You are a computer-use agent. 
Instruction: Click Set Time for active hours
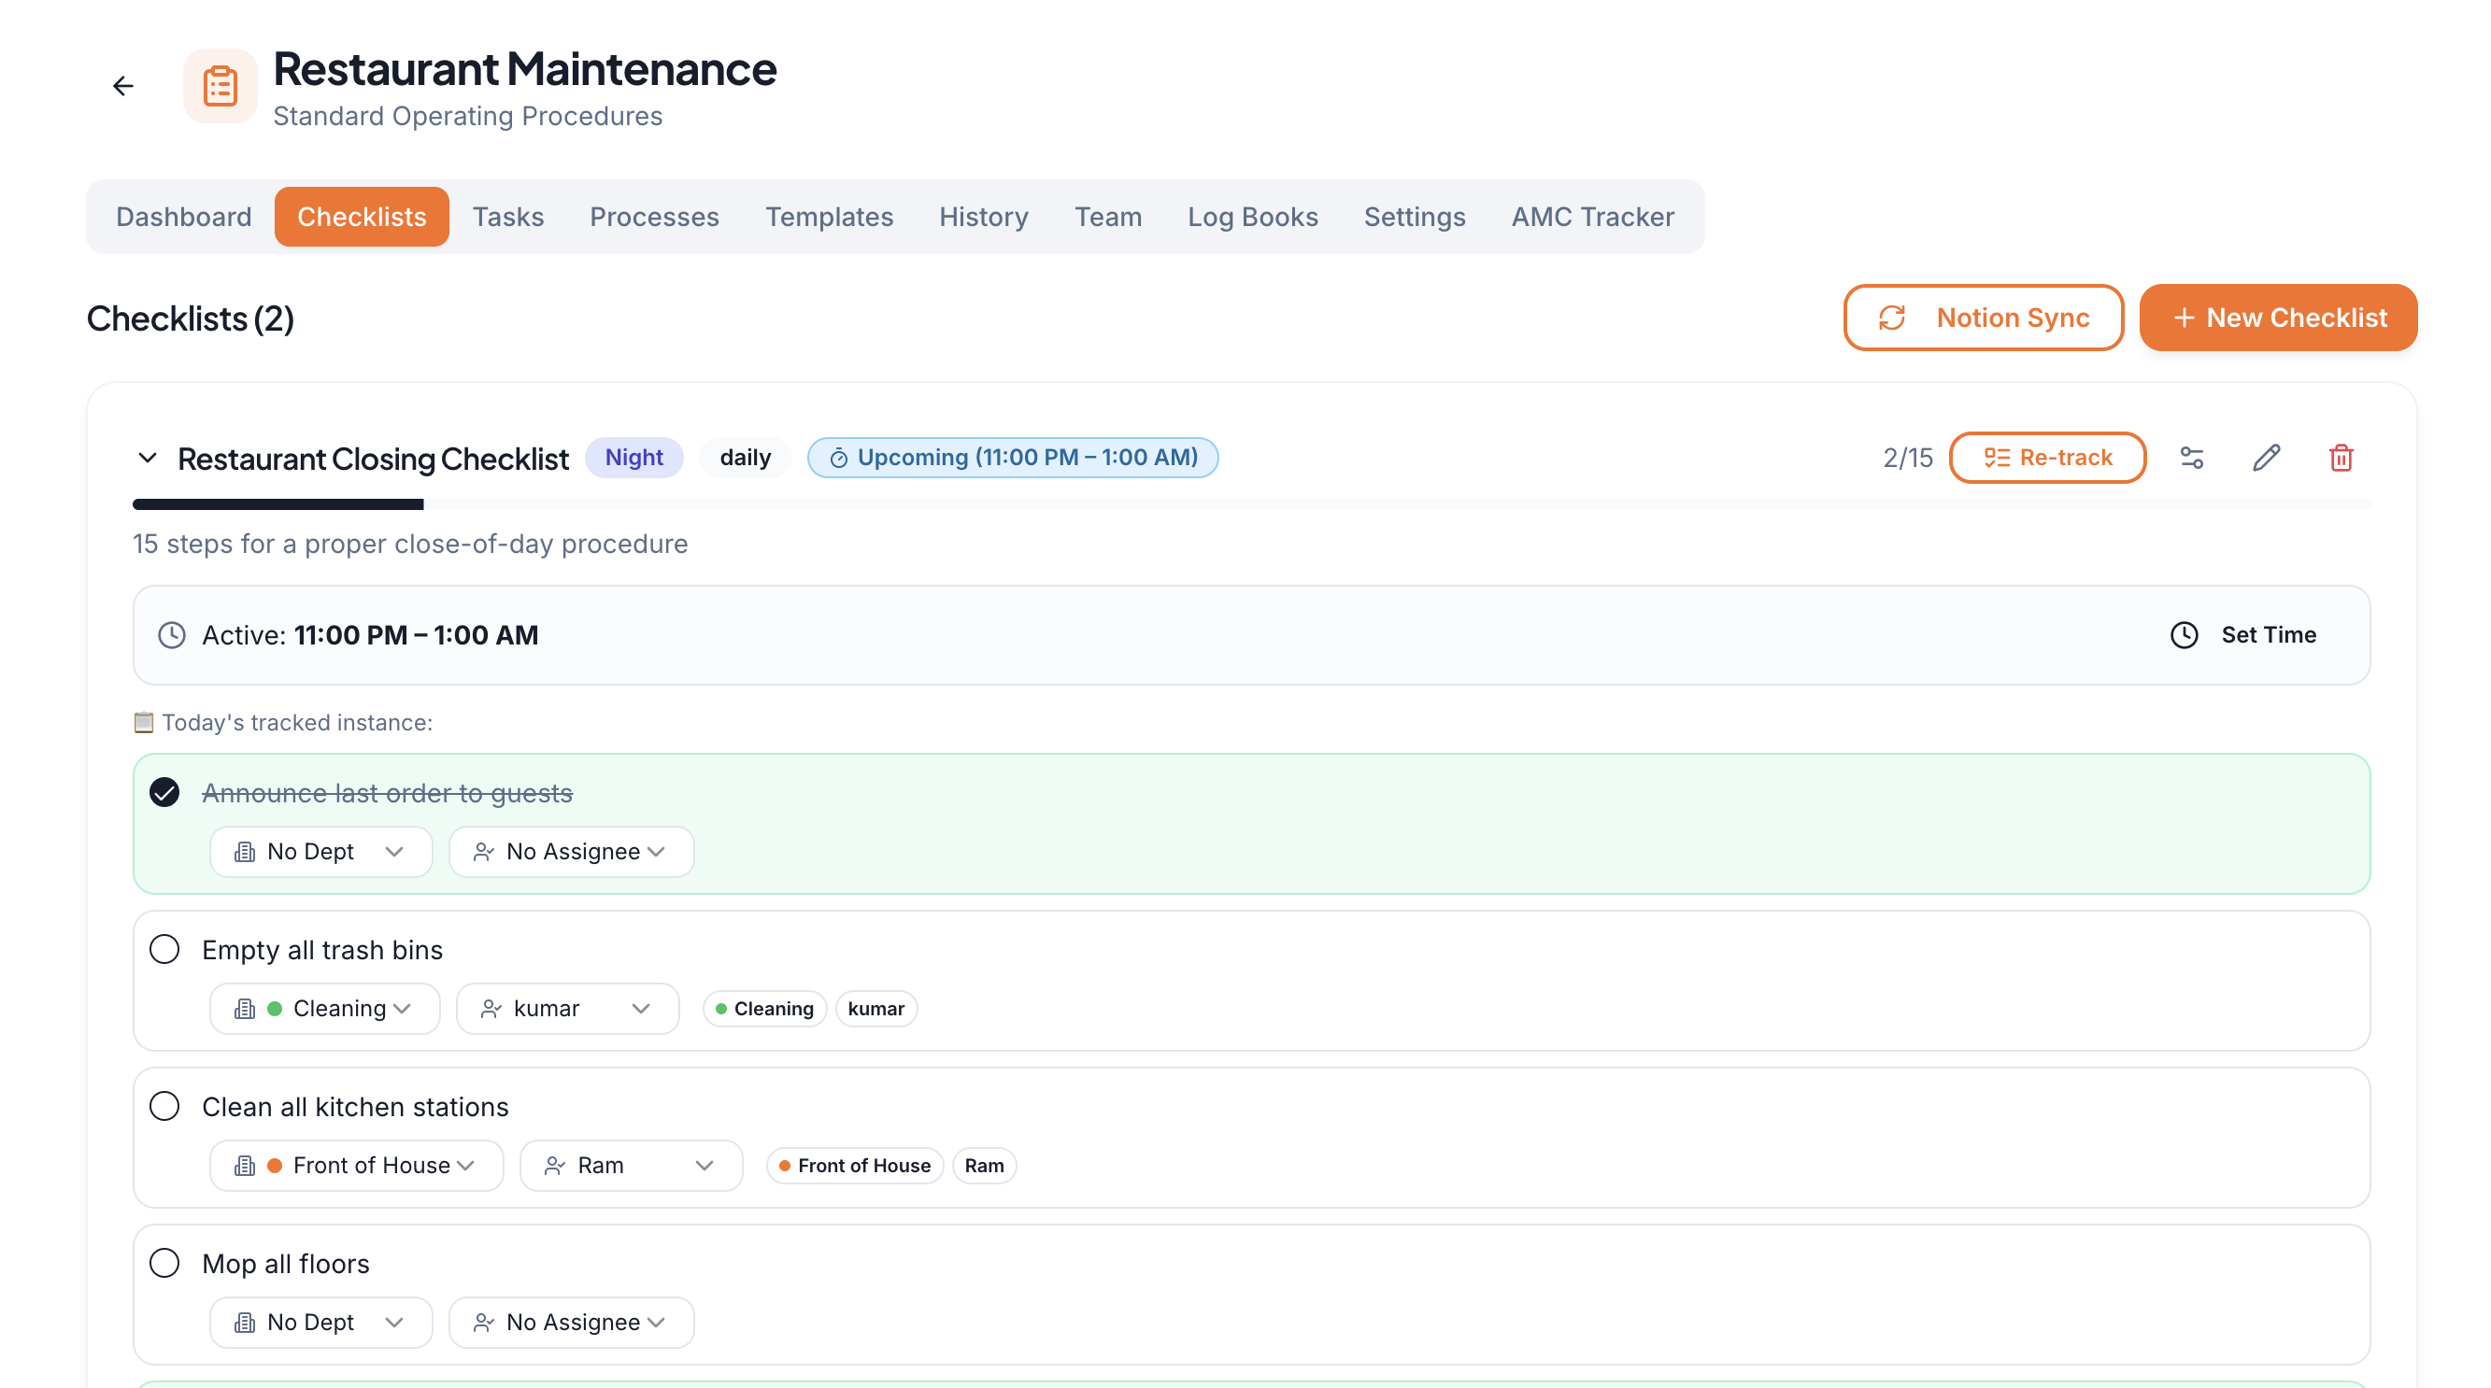pyautogui.click(x=2243, y=635)
